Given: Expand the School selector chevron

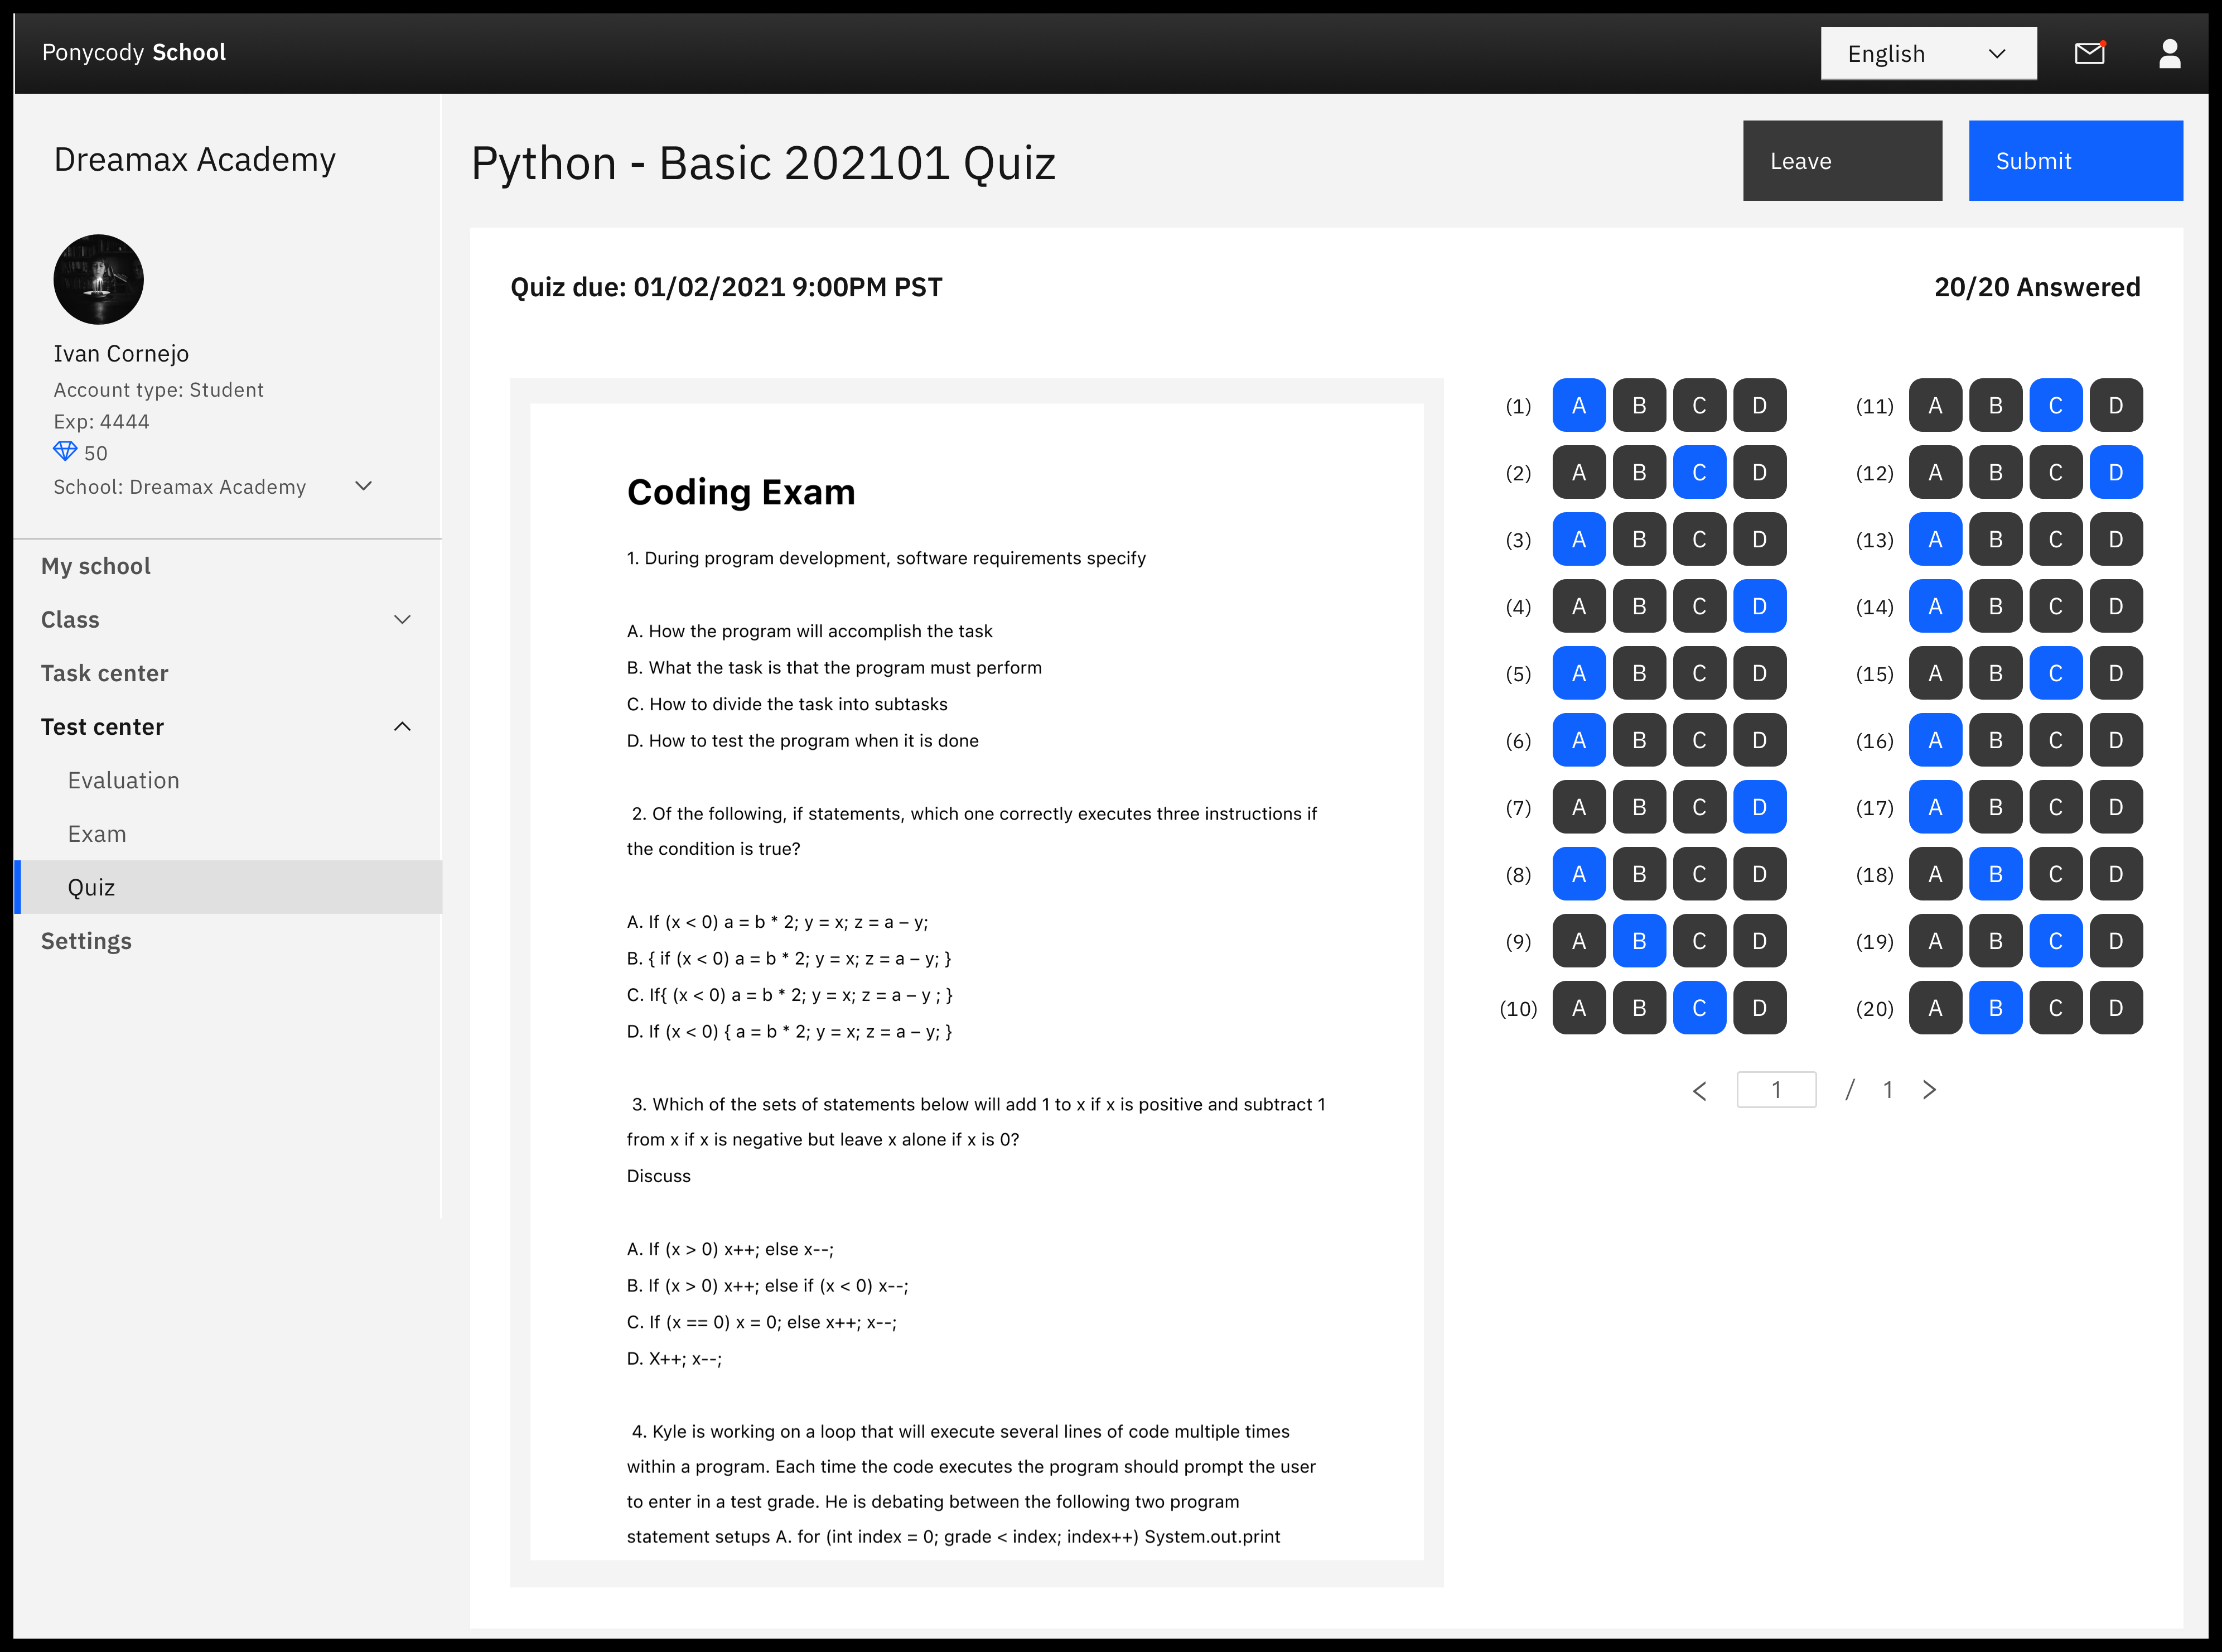Looking at the screenshot, I should pos(364,486).
